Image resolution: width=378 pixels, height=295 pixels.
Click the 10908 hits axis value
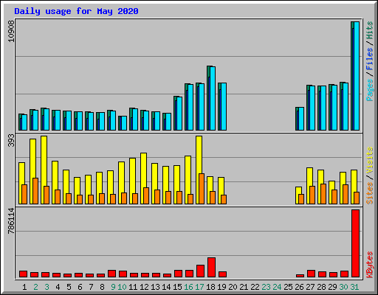click(x=11, y=32)
